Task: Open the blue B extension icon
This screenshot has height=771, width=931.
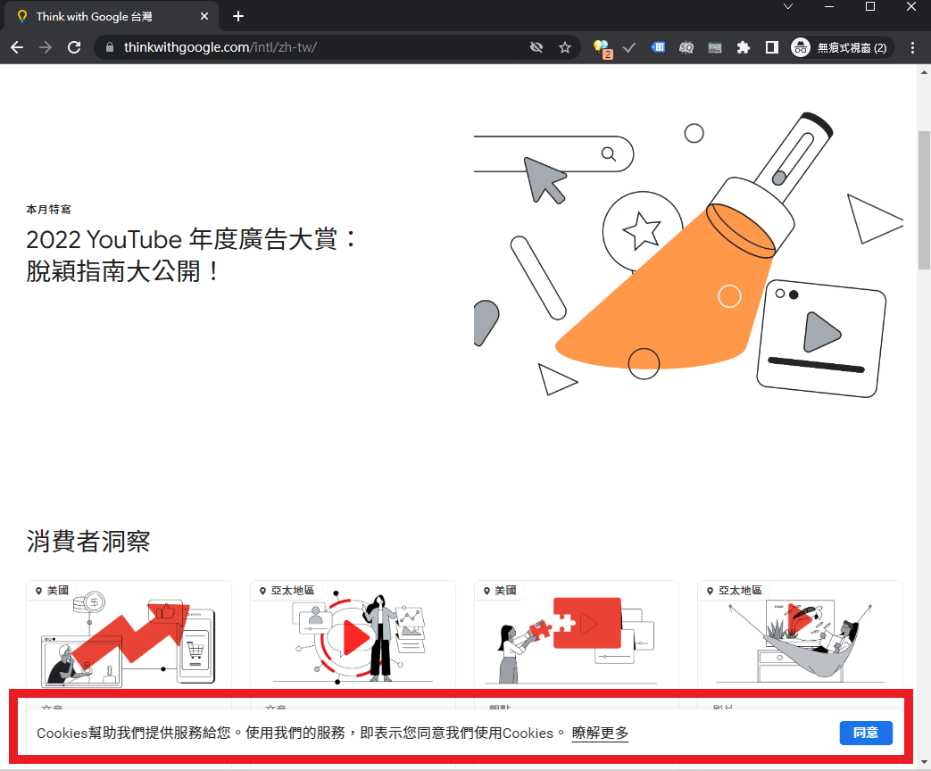Action: [658, 47]
